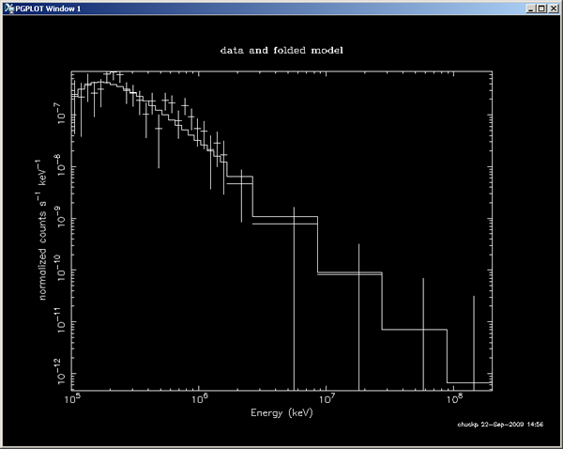Click the 'chuckp 22-Sep-2009 14:56' timestamp
Screen dimensions: 563x449
(x=500, y=425)
